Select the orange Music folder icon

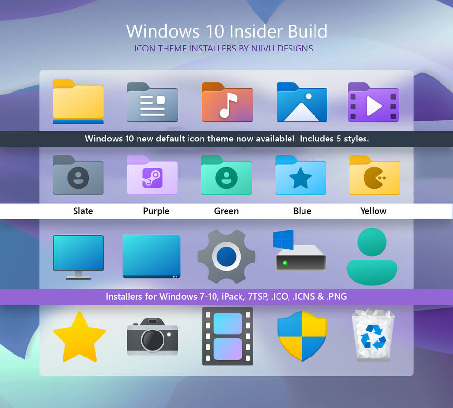[227, 102]
